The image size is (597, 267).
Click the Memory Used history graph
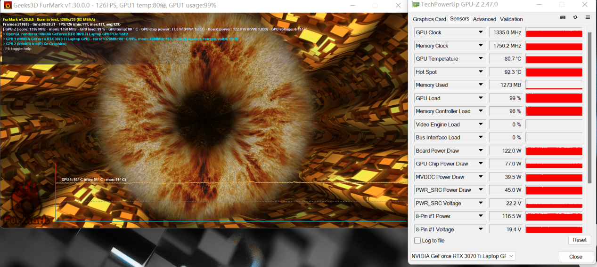554,85
